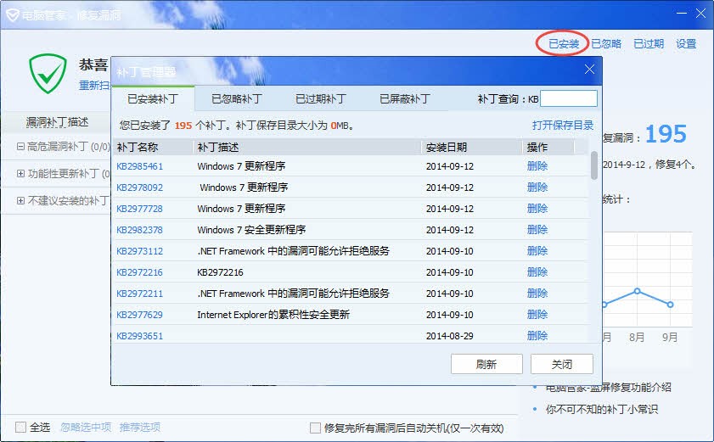Click the green shield checkmark icon
This screenshot has width=714, height=442.
(x=48, y=74)
